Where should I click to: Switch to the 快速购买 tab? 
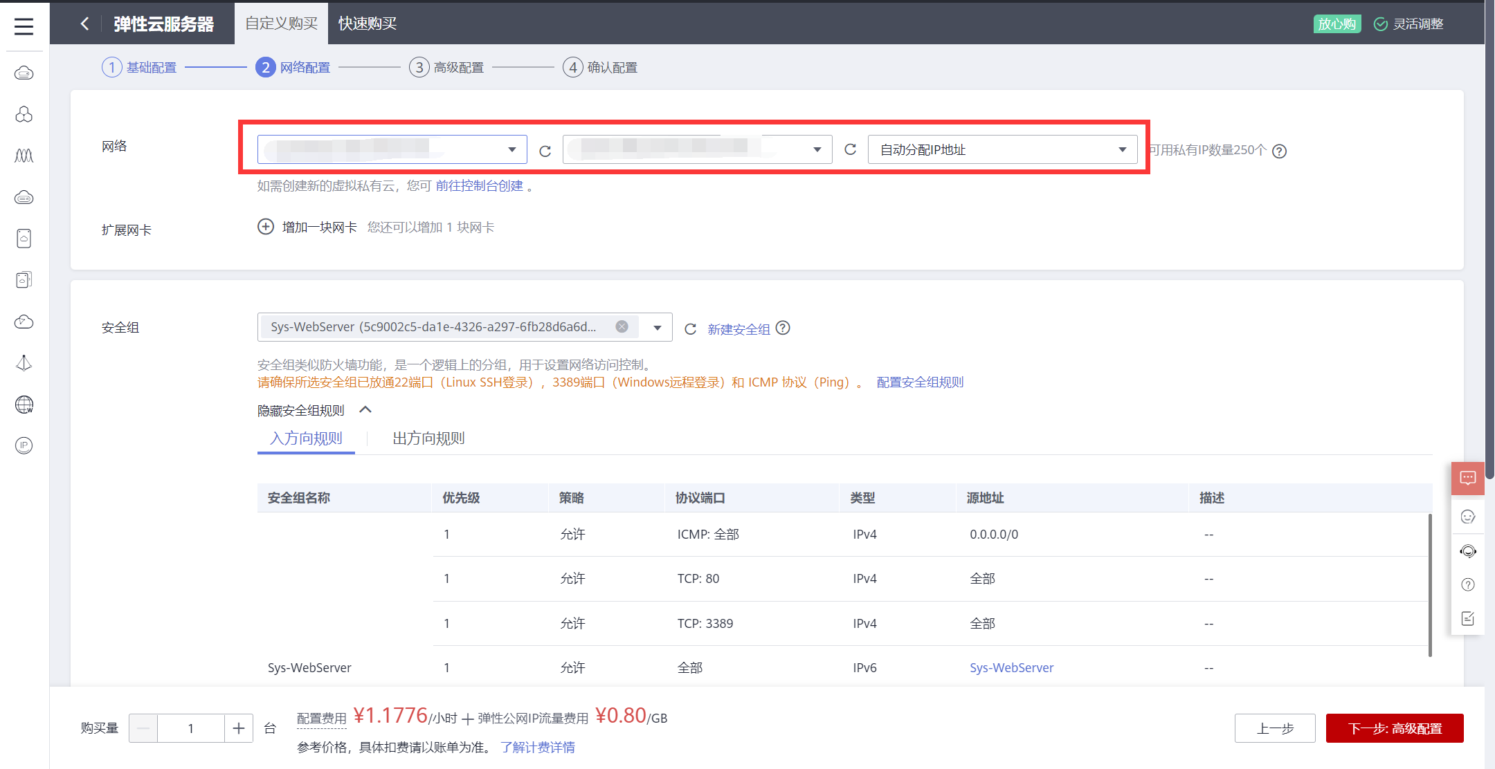point(368,24)
